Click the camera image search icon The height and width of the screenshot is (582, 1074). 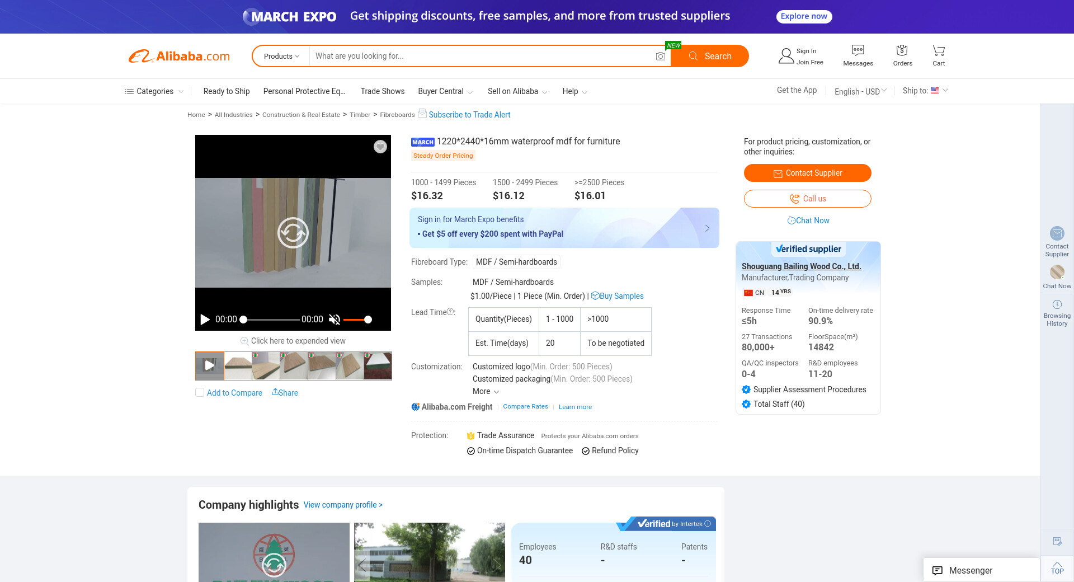(x=661, y=57)
